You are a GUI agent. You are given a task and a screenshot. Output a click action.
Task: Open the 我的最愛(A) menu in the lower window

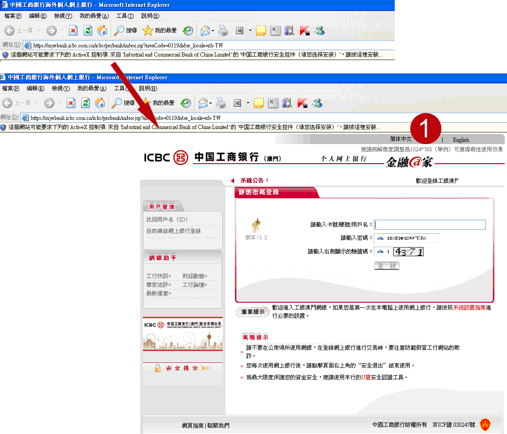click(92, 88)
